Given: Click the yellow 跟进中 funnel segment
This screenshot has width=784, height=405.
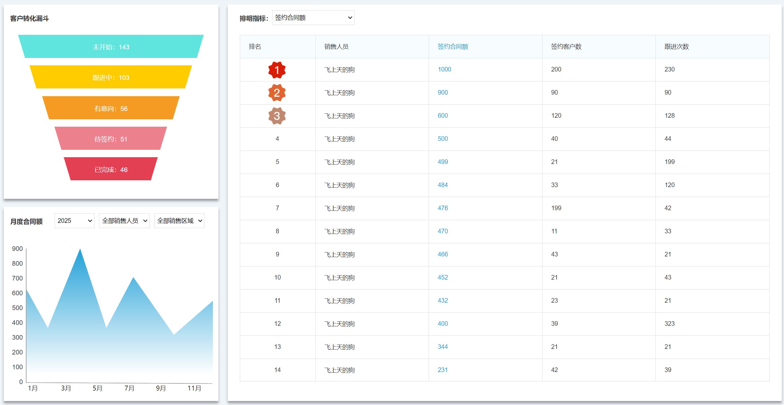Looking at the screenshot, I should (111, 77).
